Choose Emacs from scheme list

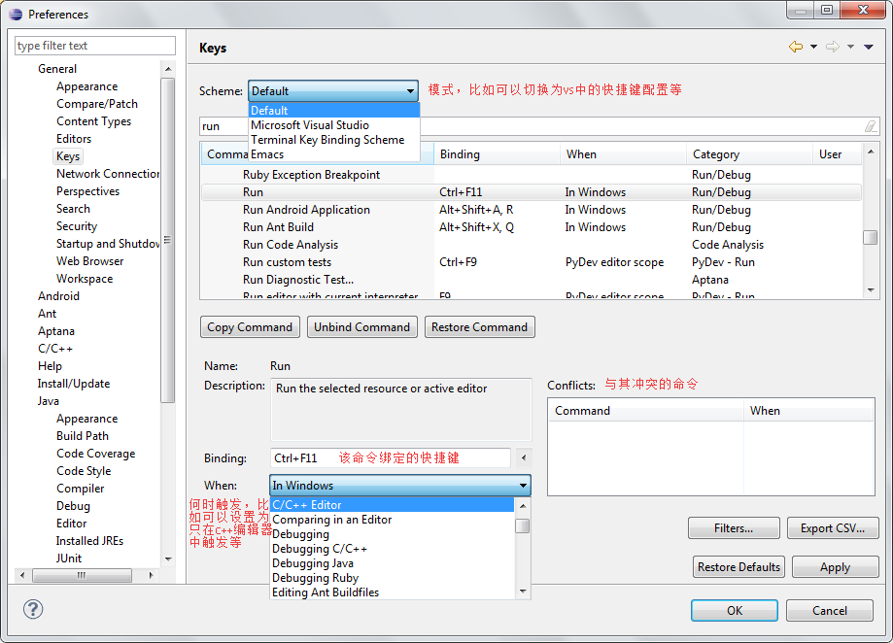(x=267, y=154)
